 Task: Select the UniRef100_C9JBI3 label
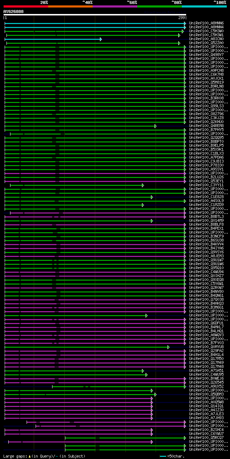coord(206,161)
